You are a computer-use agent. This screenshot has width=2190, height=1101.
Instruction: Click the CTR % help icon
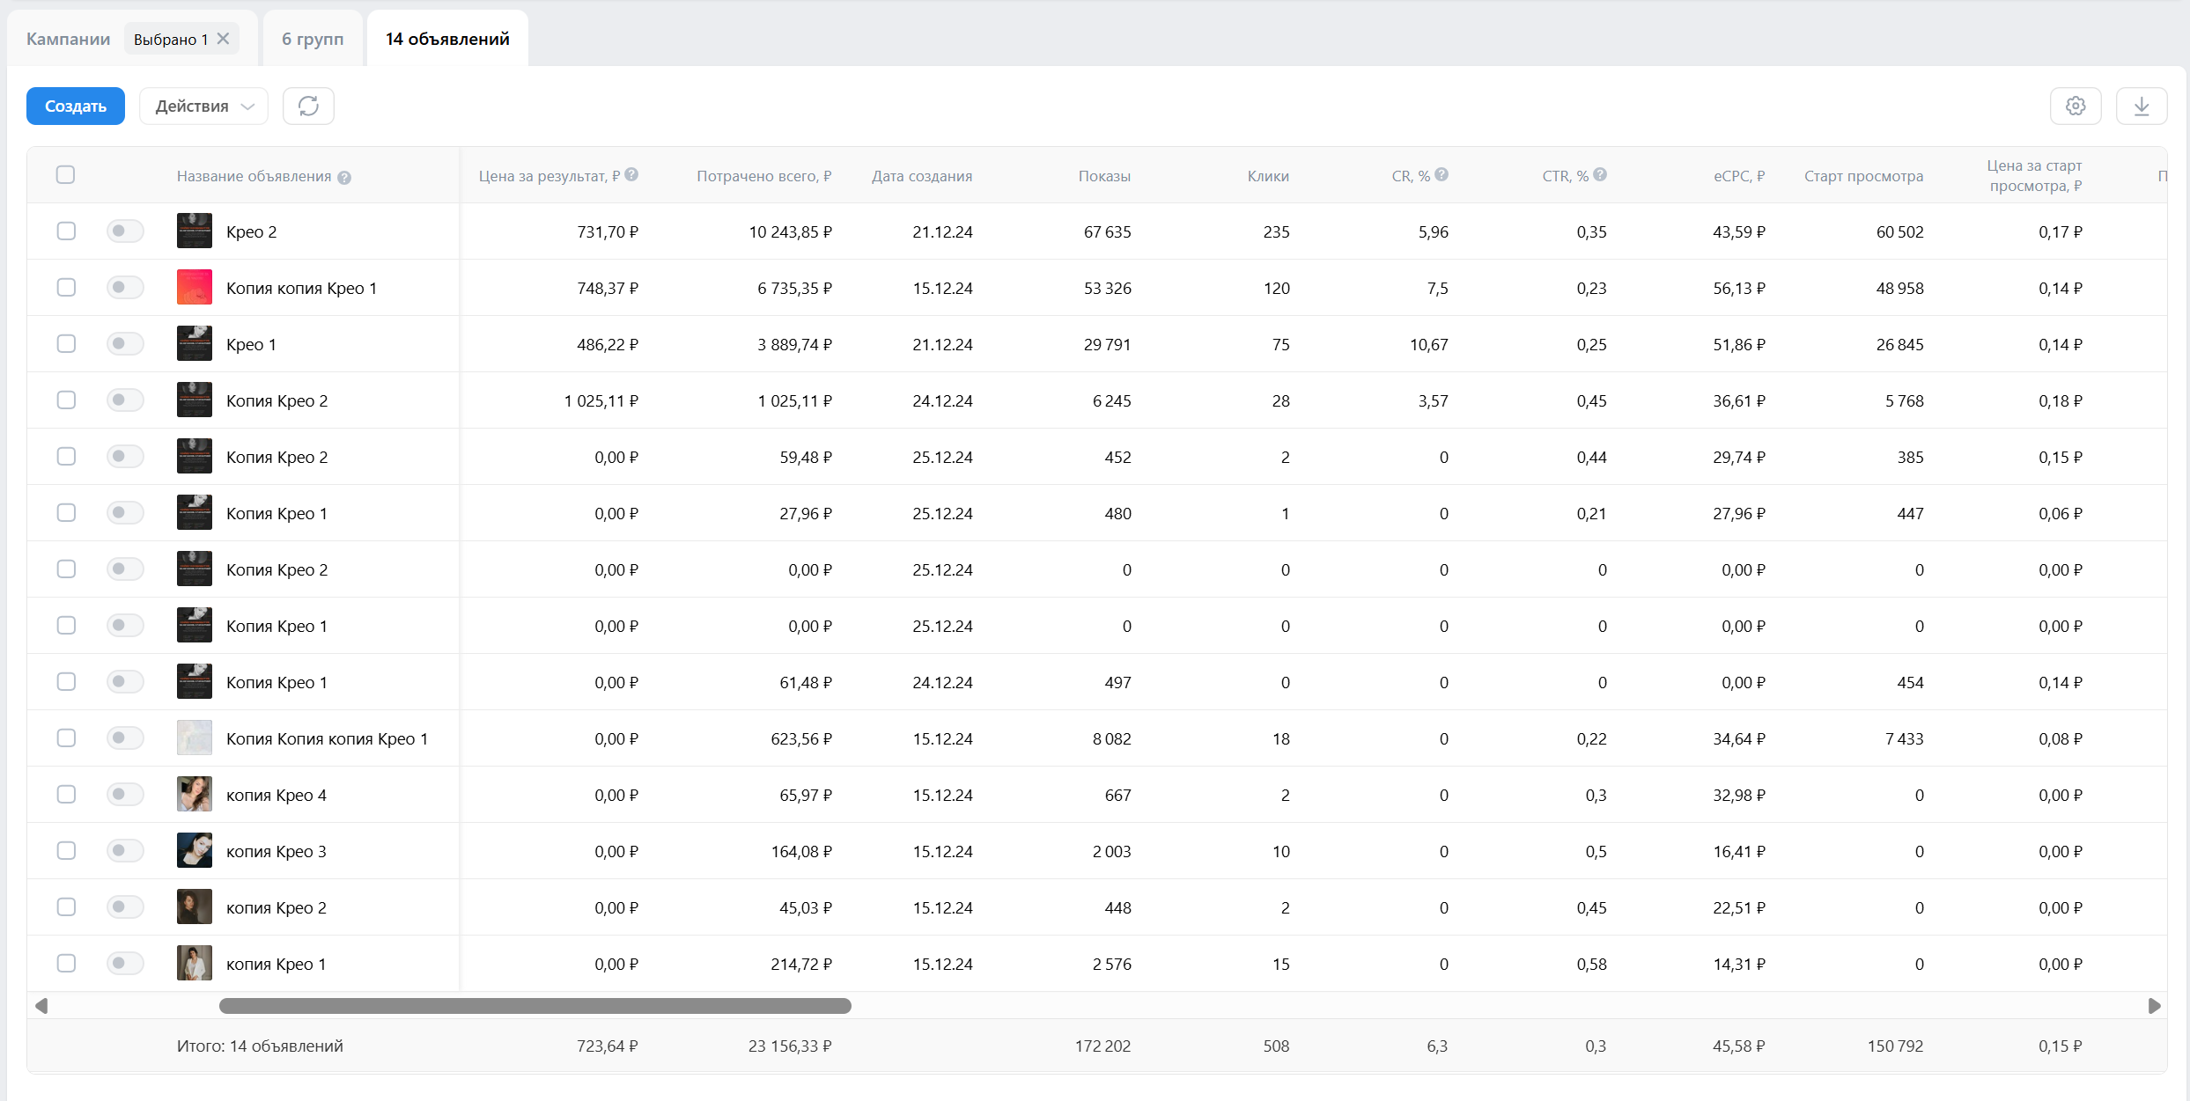(1600, 175)
